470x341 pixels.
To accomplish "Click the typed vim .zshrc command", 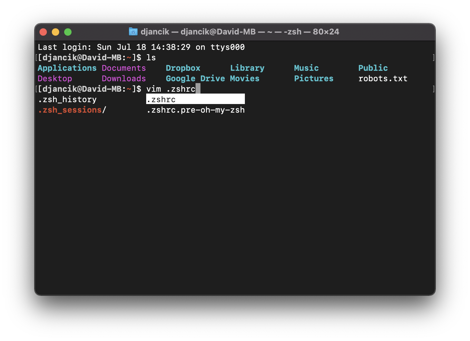I will click(171, 89).
